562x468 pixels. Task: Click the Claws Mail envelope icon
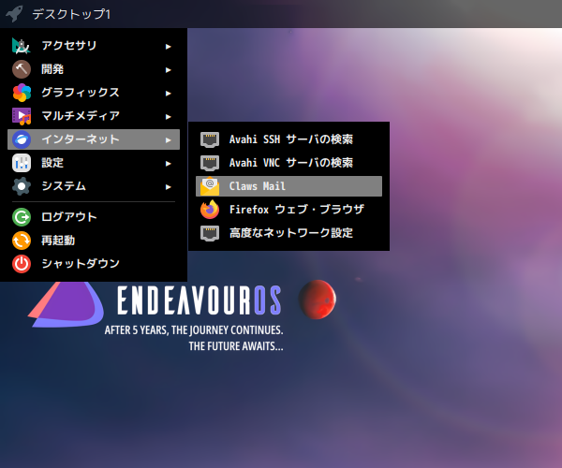[210, 186]
